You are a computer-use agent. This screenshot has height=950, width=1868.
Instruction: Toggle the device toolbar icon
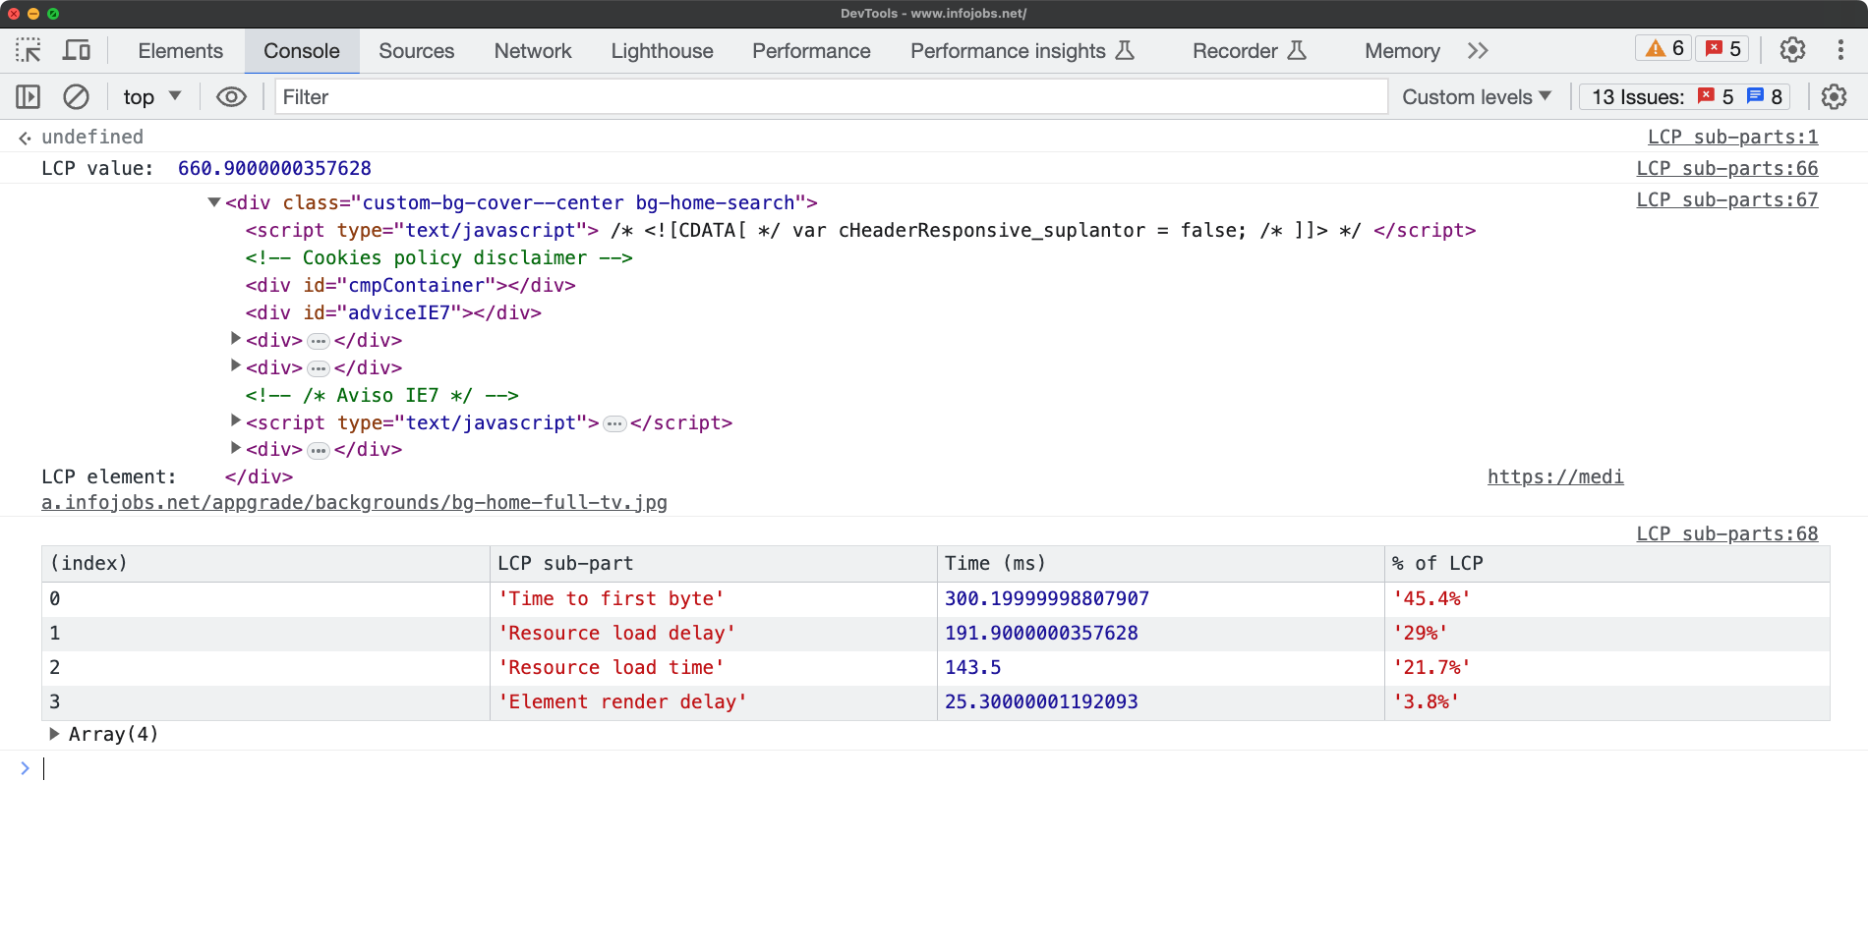point(77,50)
